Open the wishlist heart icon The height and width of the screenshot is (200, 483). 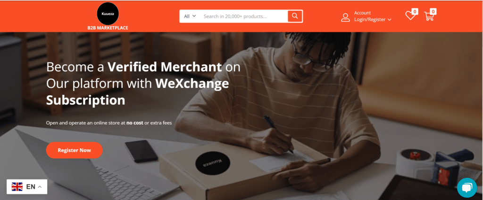click(410, 15)
